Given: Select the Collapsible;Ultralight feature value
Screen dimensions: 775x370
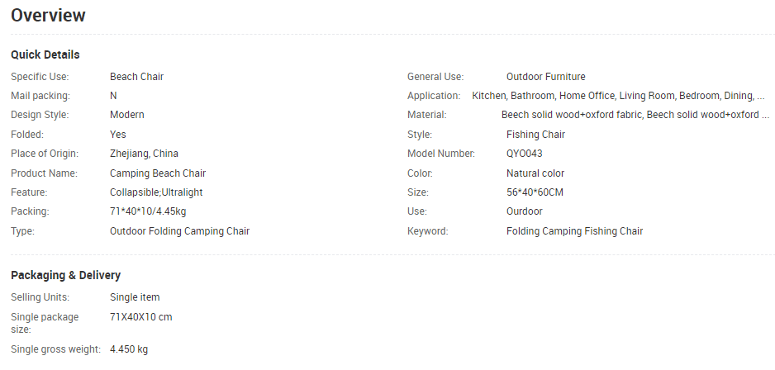Looking at the screenshot, I should tap(156, 192).
